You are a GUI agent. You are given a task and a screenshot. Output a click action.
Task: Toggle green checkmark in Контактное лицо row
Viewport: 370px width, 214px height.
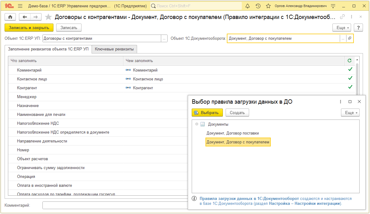click(350, 79)
